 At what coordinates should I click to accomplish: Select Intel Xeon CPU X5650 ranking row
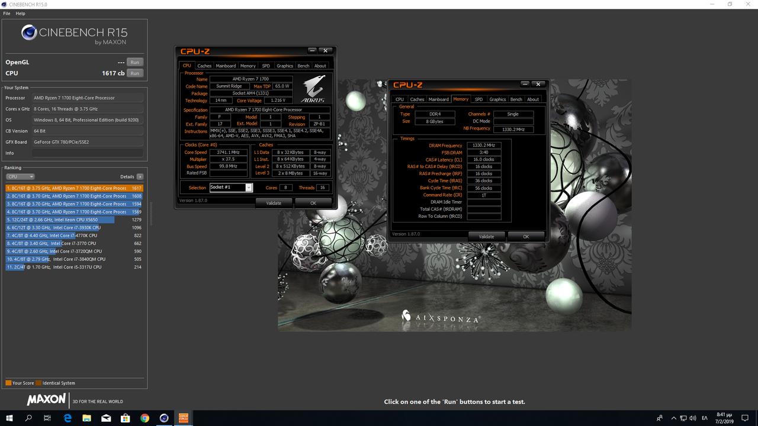tap(74, 220)
